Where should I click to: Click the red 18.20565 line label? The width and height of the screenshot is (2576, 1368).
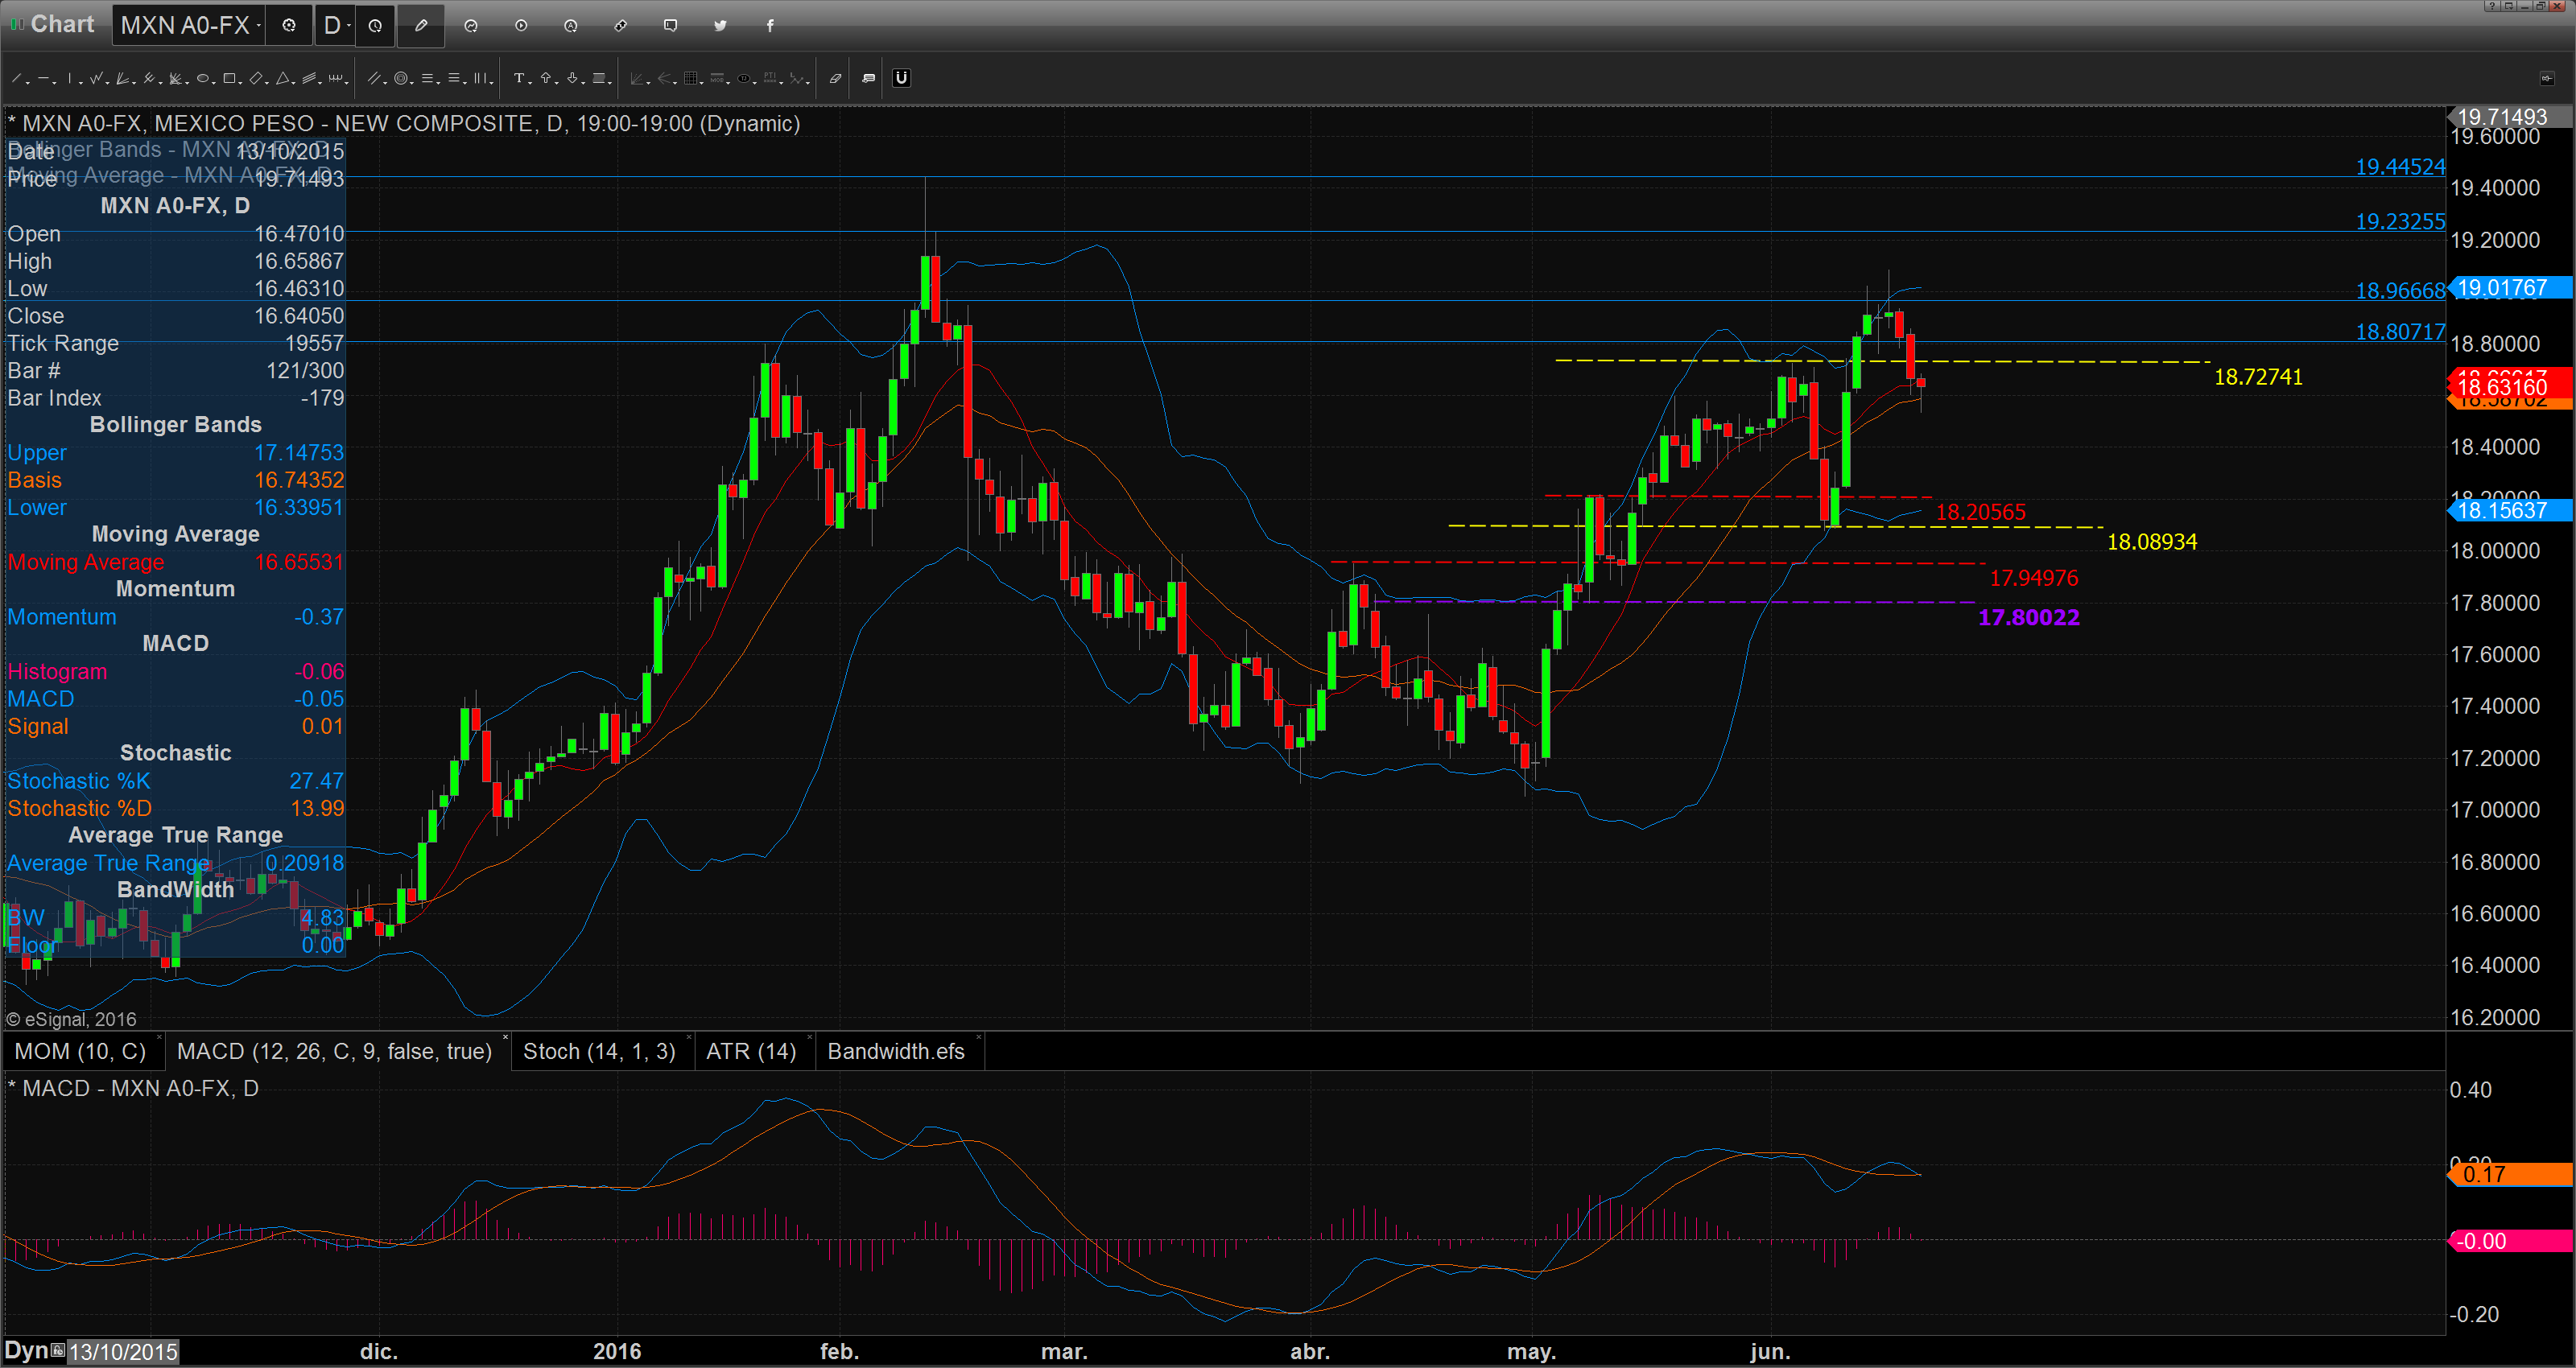[1981, 512]
